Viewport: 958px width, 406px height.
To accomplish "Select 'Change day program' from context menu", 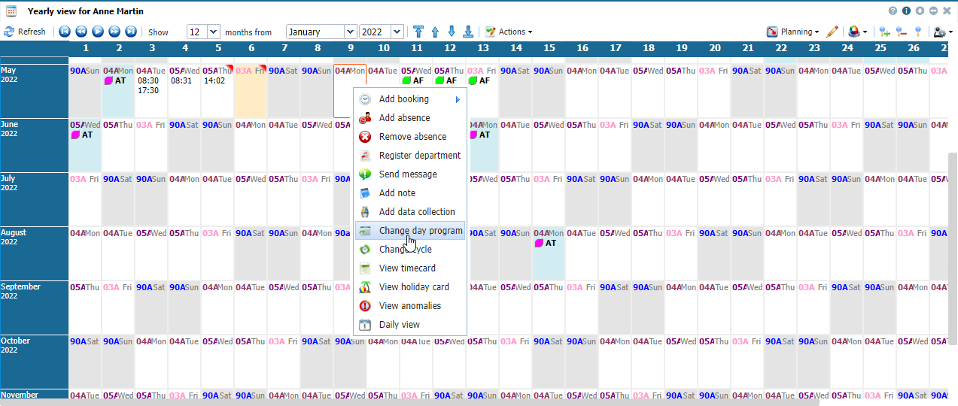I will pos(420,231).
